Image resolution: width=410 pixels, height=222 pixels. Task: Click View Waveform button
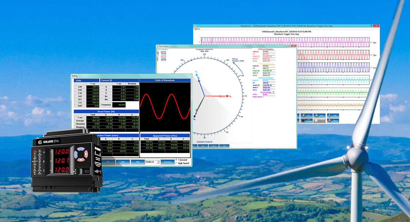click(x=306, y=121)
